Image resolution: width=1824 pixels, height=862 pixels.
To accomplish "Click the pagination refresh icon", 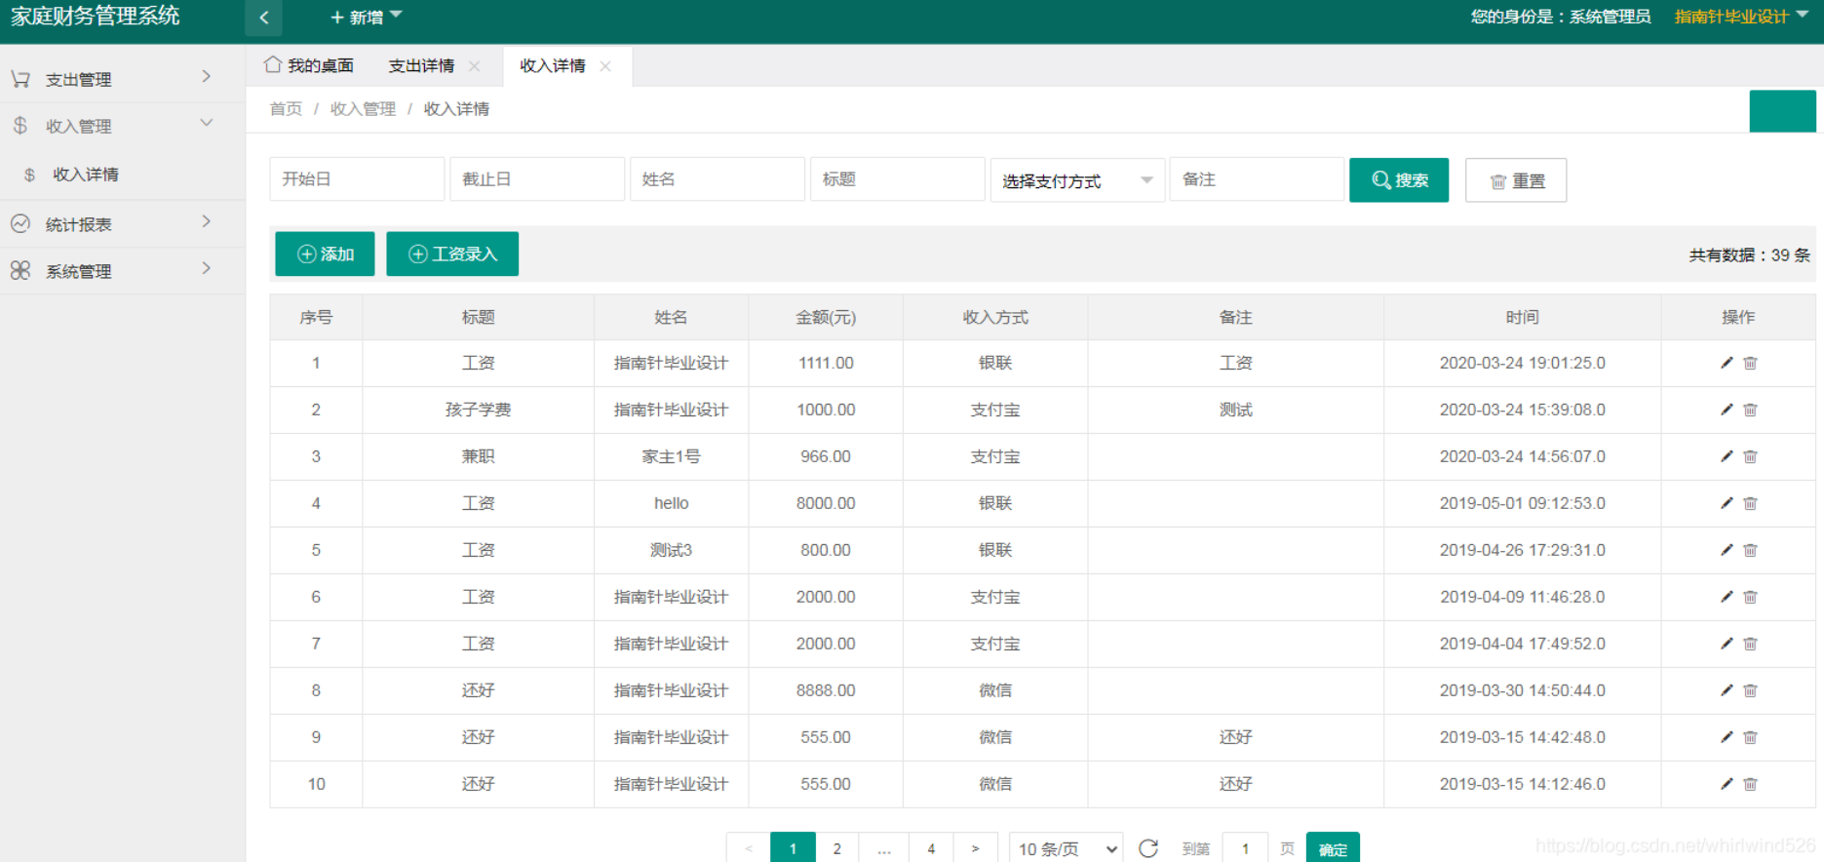I will pos(1148,848).
